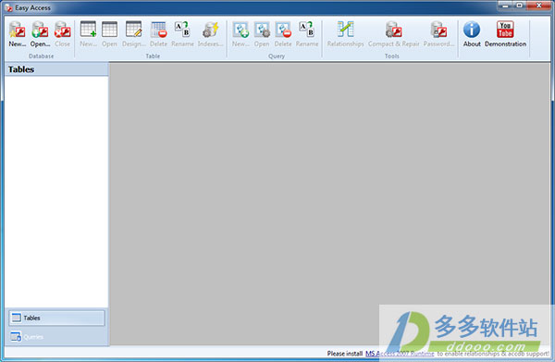The width and height of the screenshot is (555, 362).
Task: Create a new database with New icon
Action: (17, 34)
